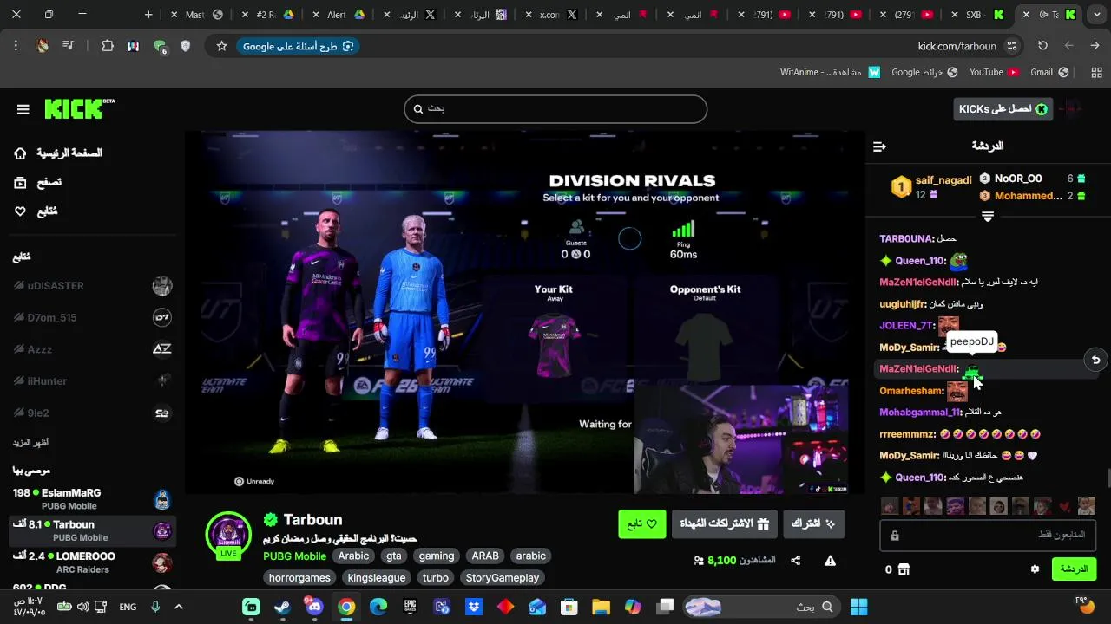Click the TARBOUNA username in chat
The image size is (1111, 624).
tap(906, 238)
